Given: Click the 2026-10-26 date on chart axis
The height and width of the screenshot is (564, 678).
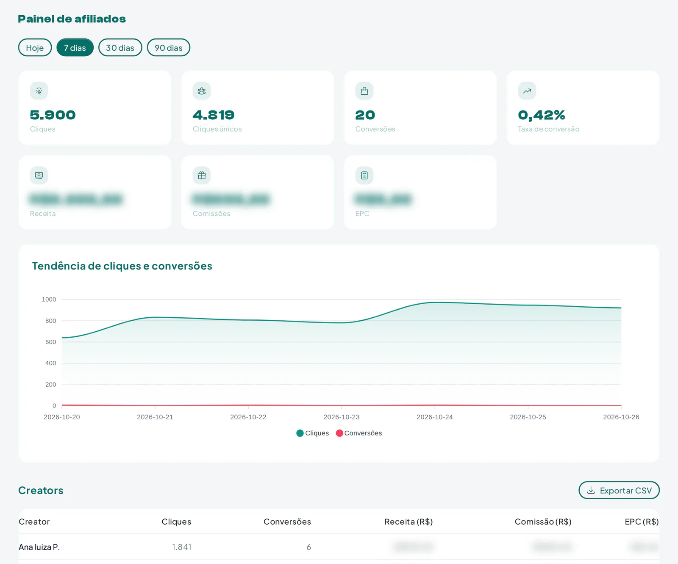Looking at the screenshot, I should [621, 417].
